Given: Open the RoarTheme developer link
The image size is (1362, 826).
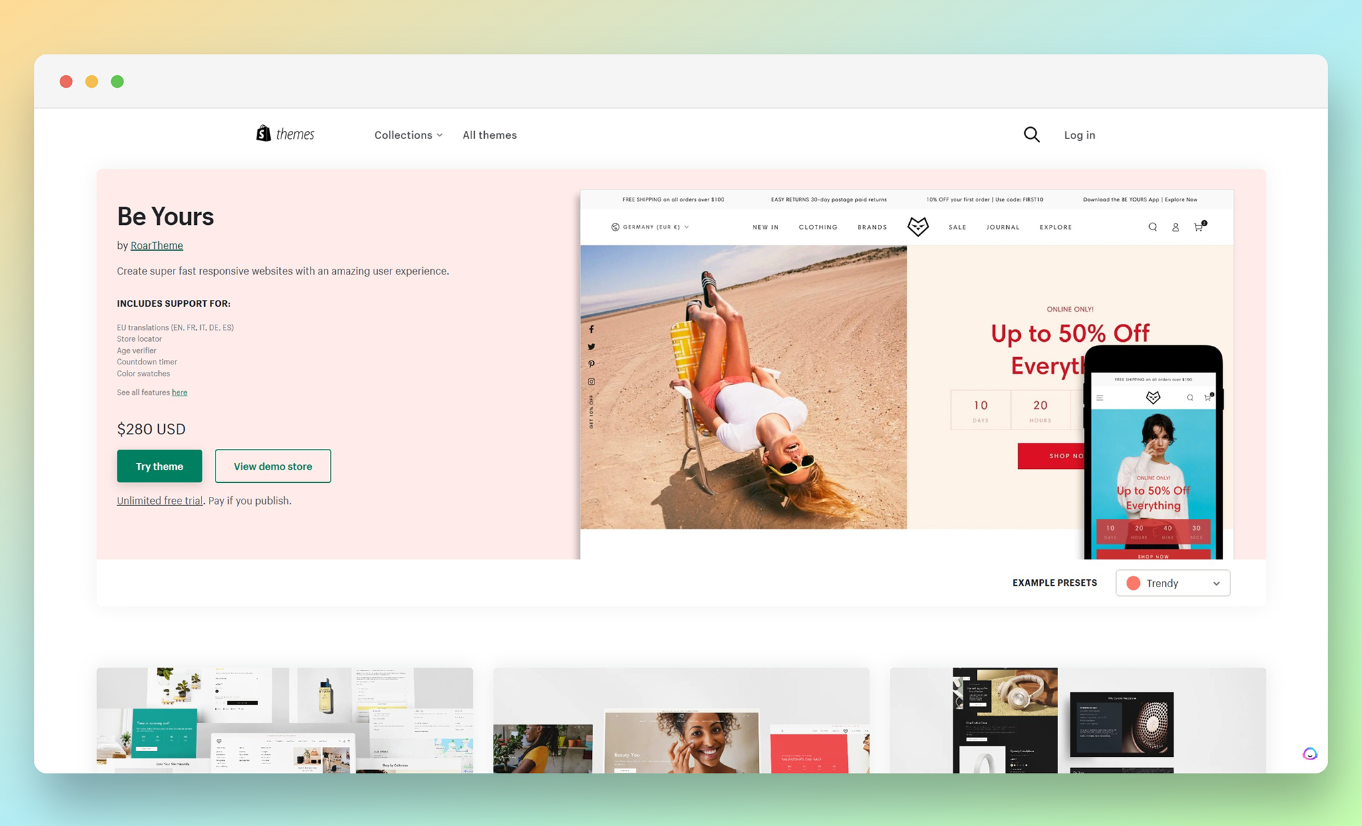Looking at the screenshot, I should tap(156, 245).
